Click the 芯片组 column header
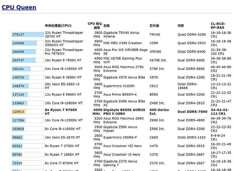 (154, 26)
